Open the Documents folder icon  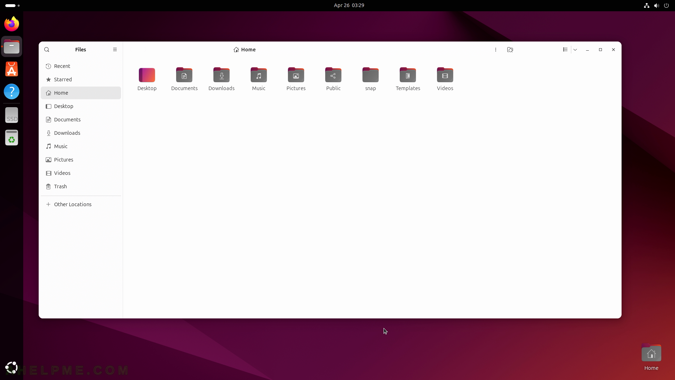pos(184,75)
